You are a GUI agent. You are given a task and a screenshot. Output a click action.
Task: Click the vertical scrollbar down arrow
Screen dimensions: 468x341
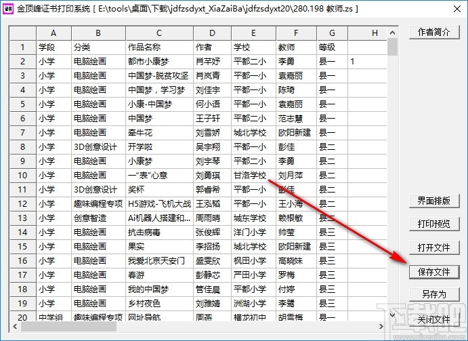pos(393,315)
